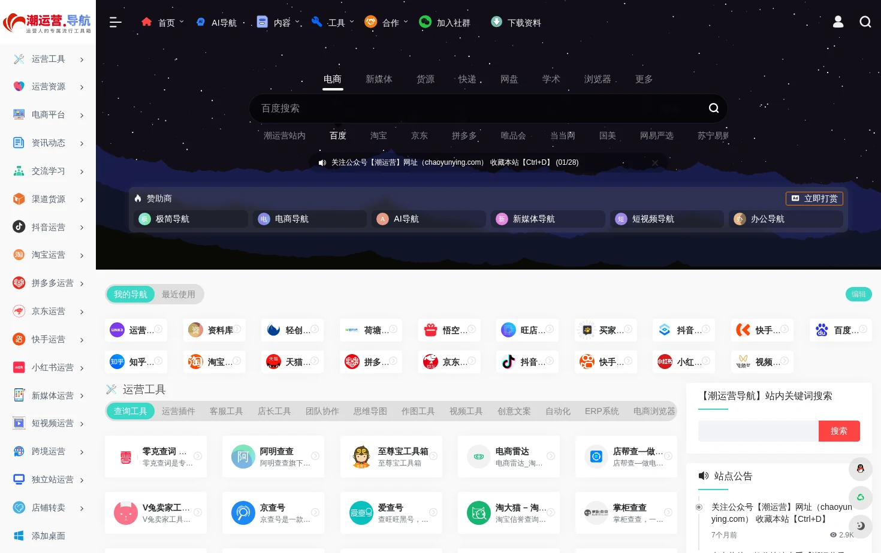Click the 加入社群 WeChat link

click(445, 23)
